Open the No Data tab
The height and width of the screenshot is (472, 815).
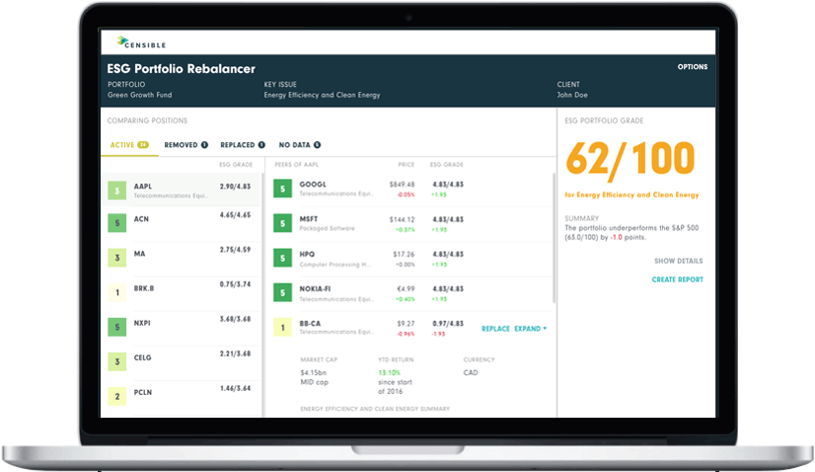click(300, 145)
